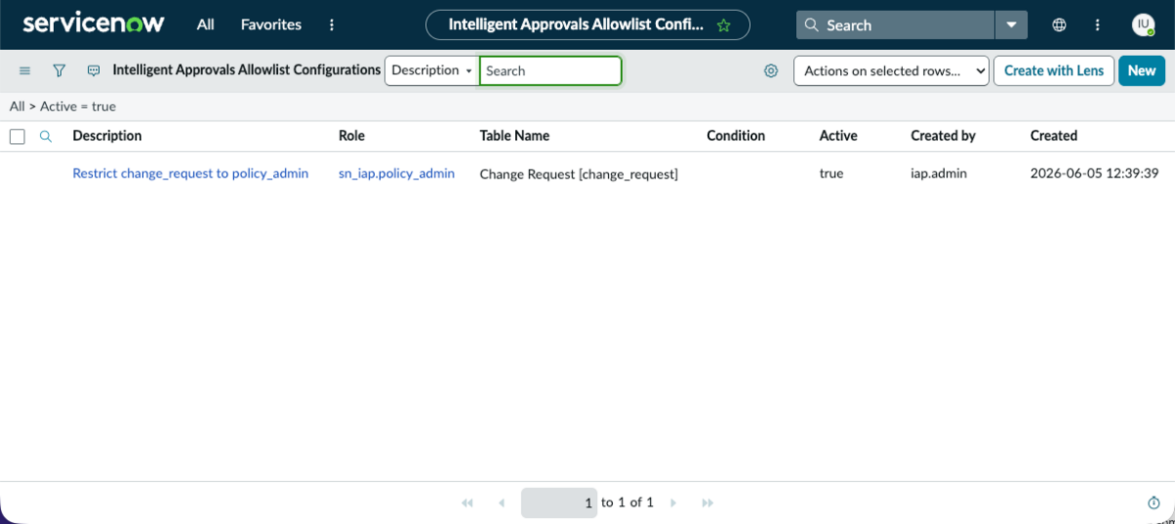Screen dimensions: 1175x524
Task: Go to previous page arrow
Action: [501, 502]
